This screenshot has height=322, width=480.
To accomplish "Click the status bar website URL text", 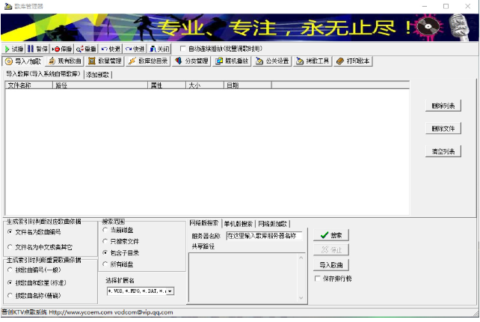I will pos(81,312).
